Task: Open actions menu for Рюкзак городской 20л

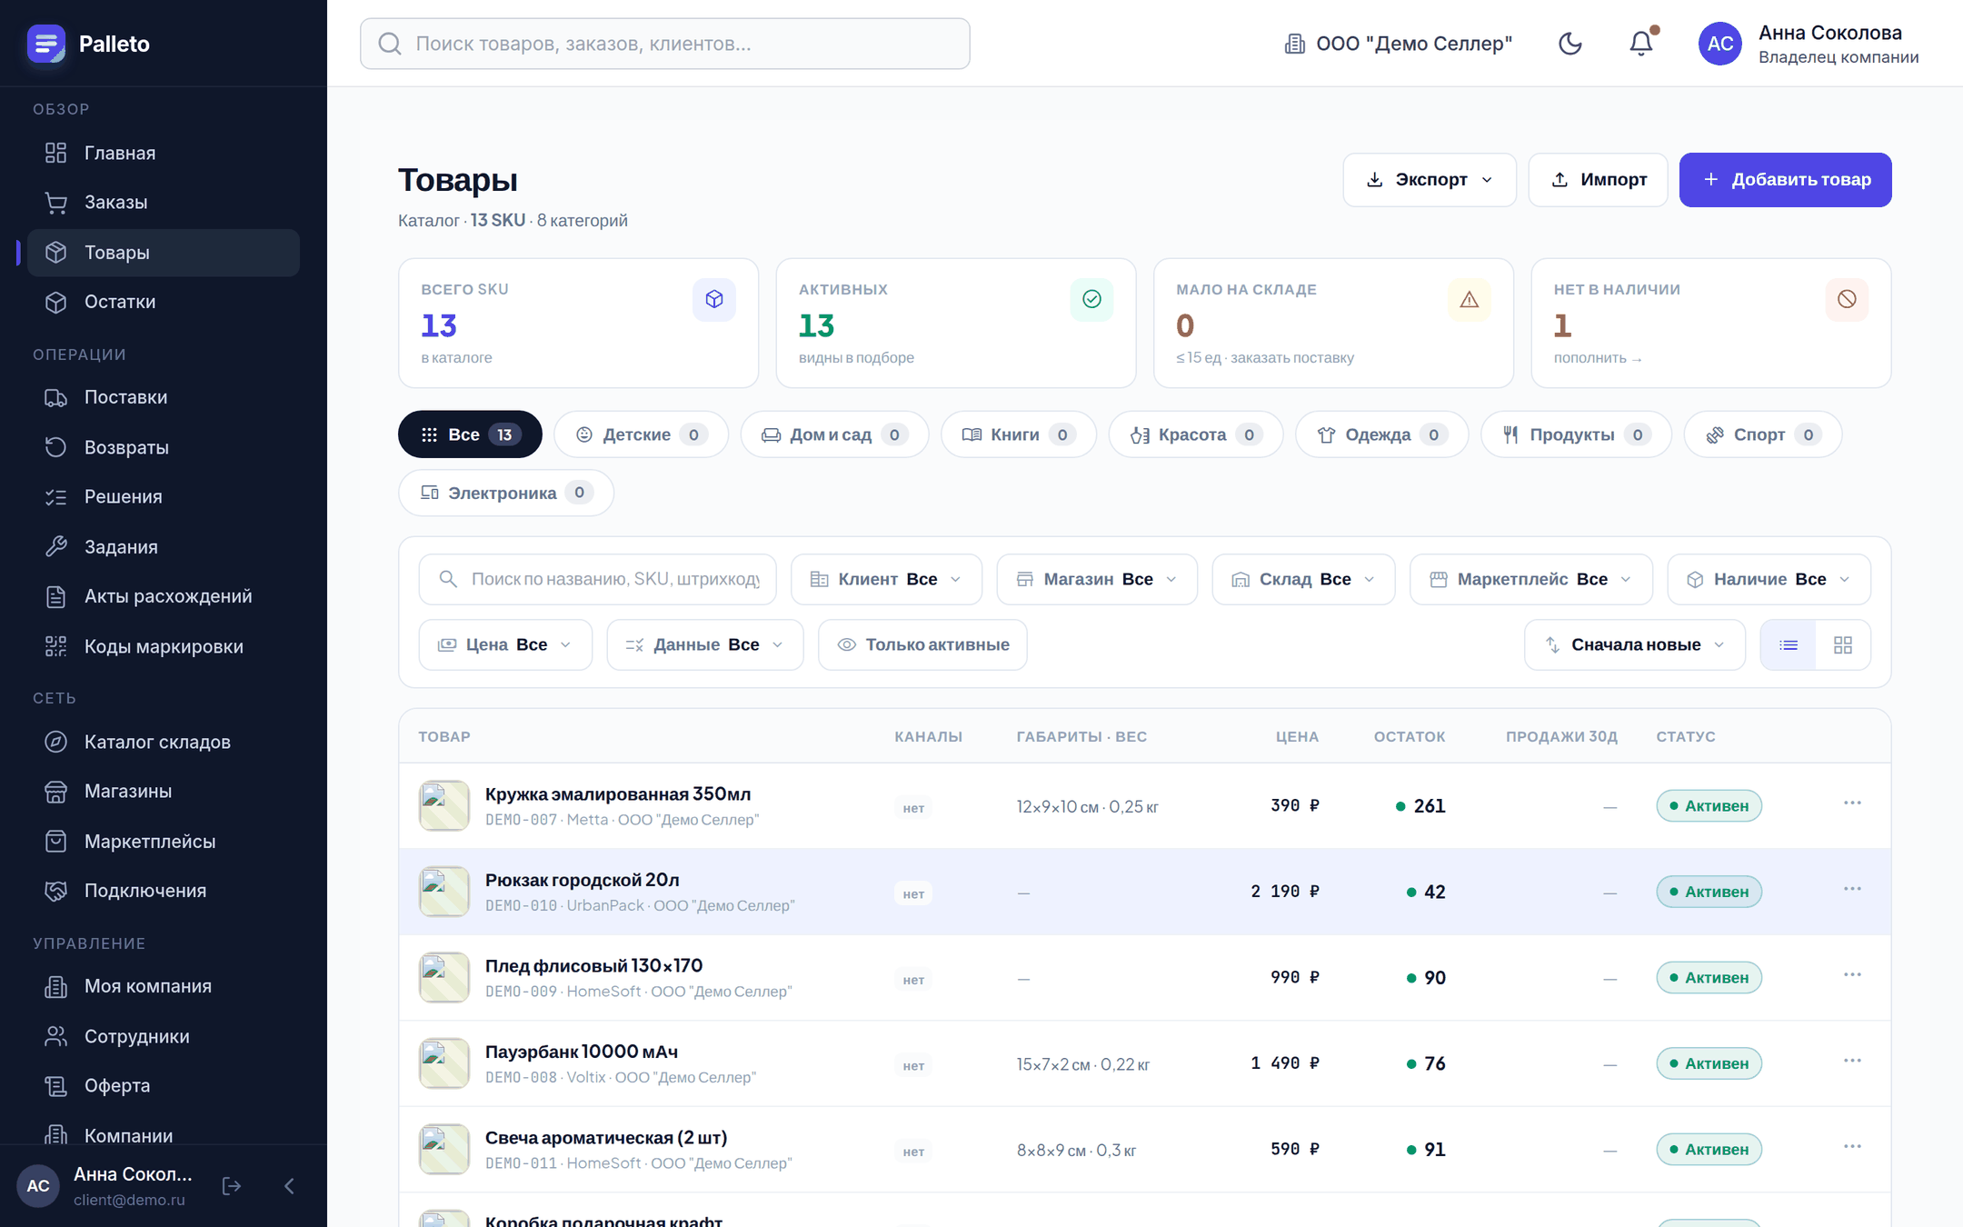Action: click(1852, 889)
